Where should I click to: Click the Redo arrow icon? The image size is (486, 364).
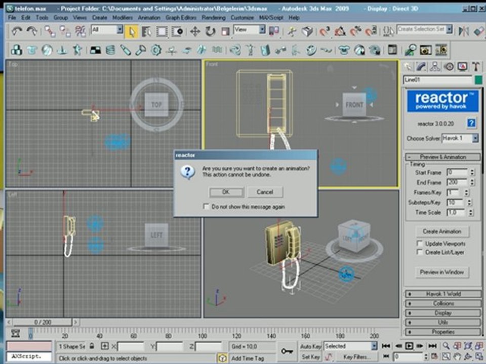pos(31,31)
